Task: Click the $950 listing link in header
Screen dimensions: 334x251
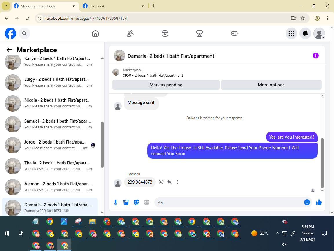Action: [153, 75]
